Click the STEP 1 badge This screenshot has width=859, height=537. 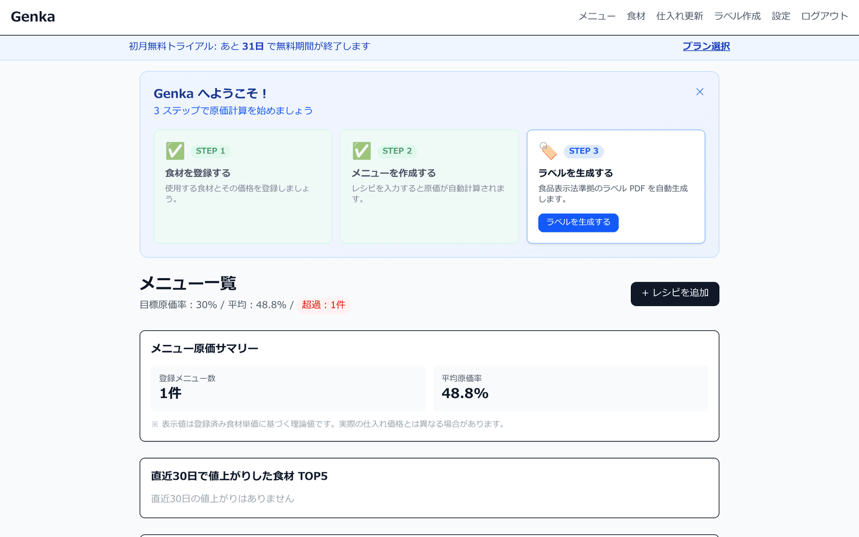point(210,151)
